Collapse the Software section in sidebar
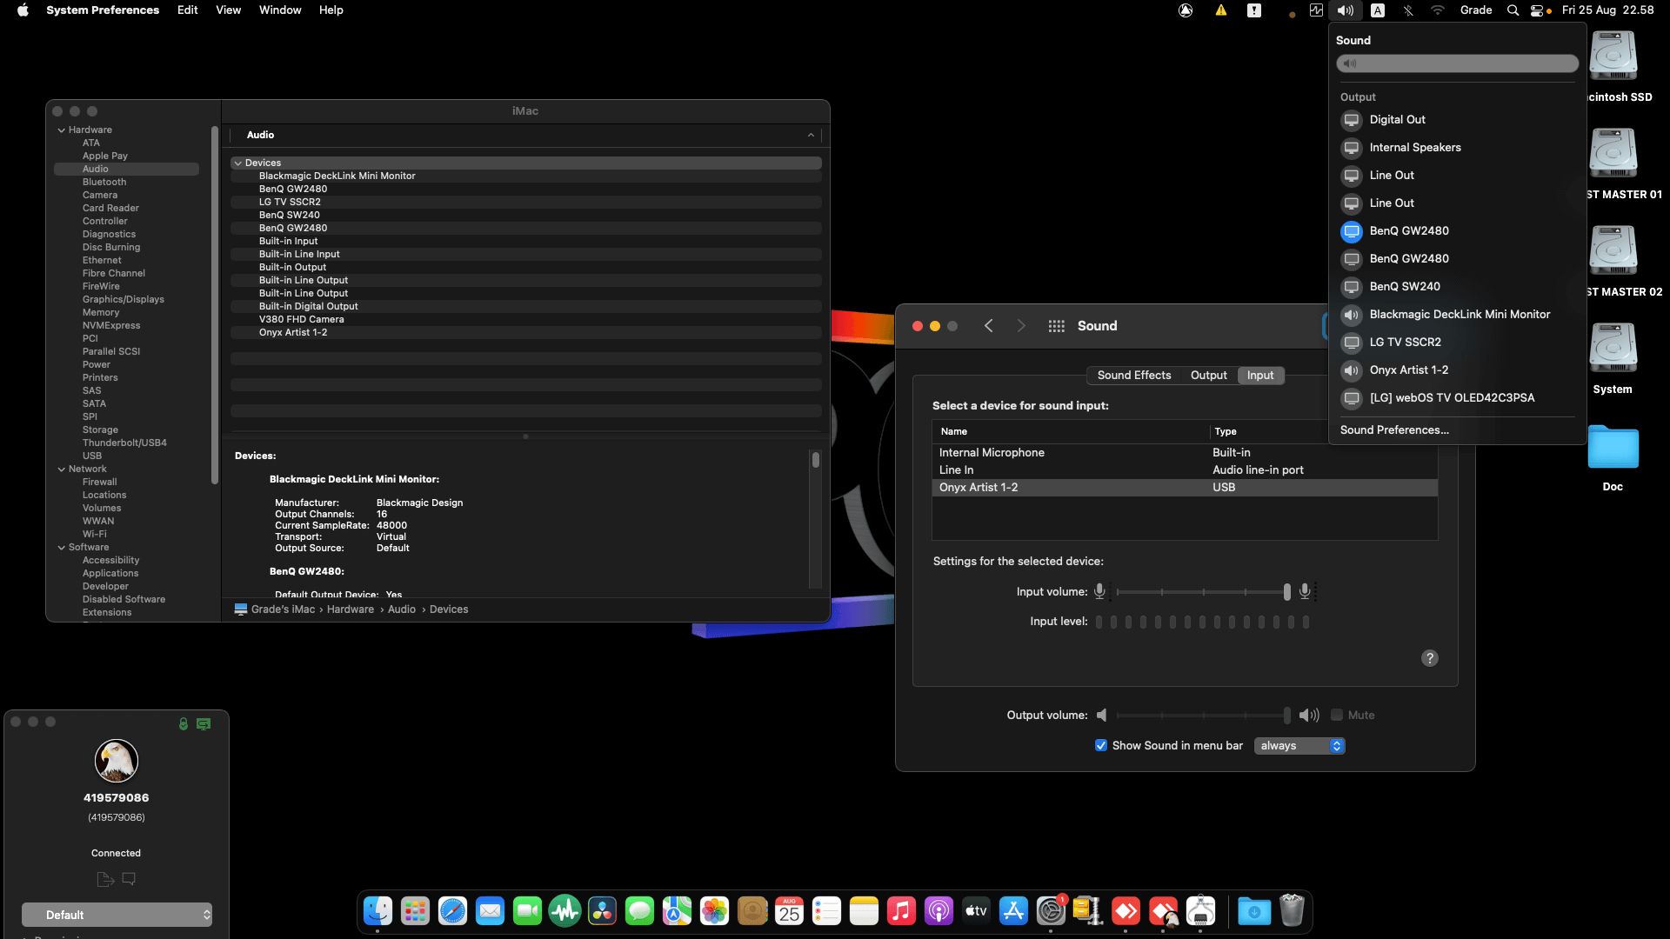Screen dimensions: 1670x939 coord(62,548)
